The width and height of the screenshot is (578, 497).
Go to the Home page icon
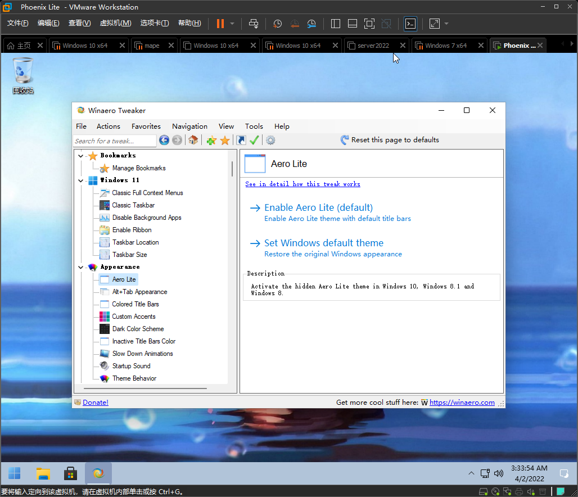[x=193, y=141]
